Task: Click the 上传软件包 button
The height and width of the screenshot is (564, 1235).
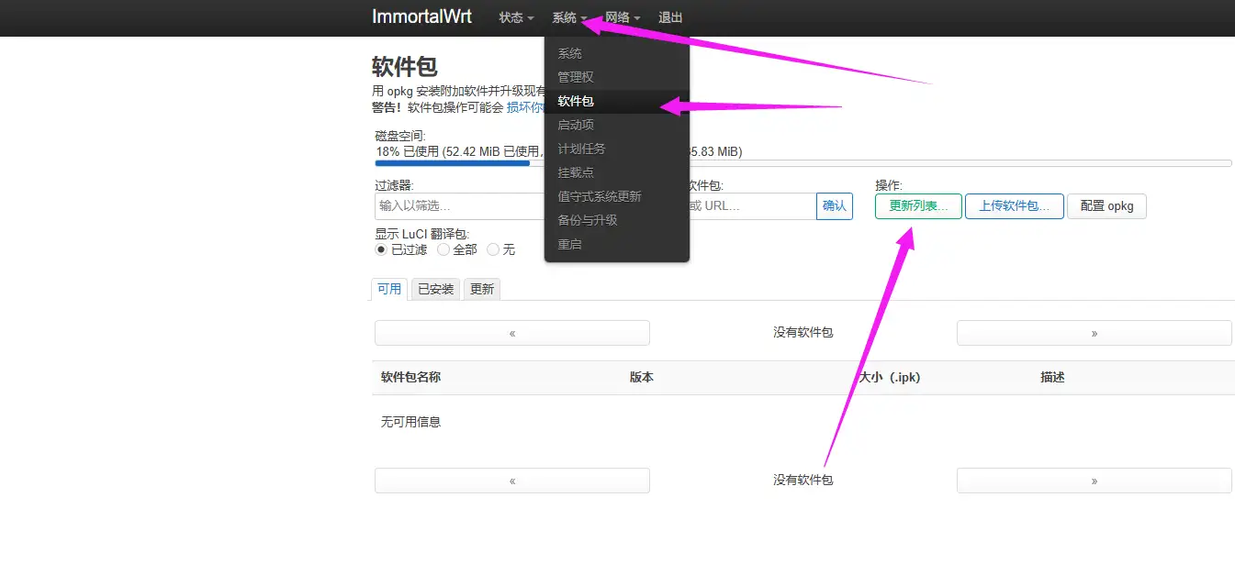Action: pos(1014,206)
